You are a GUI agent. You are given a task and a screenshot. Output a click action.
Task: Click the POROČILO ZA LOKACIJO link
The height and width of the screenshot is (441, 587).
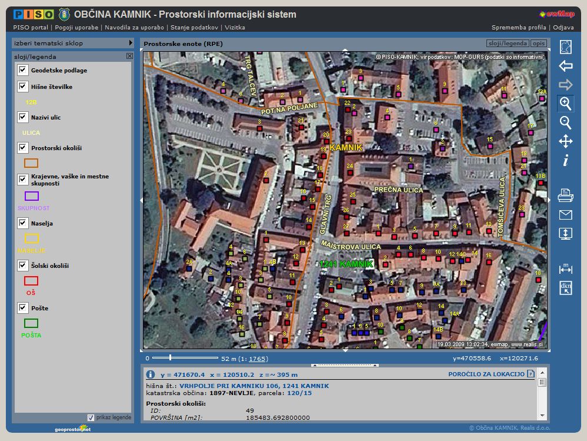486,374
